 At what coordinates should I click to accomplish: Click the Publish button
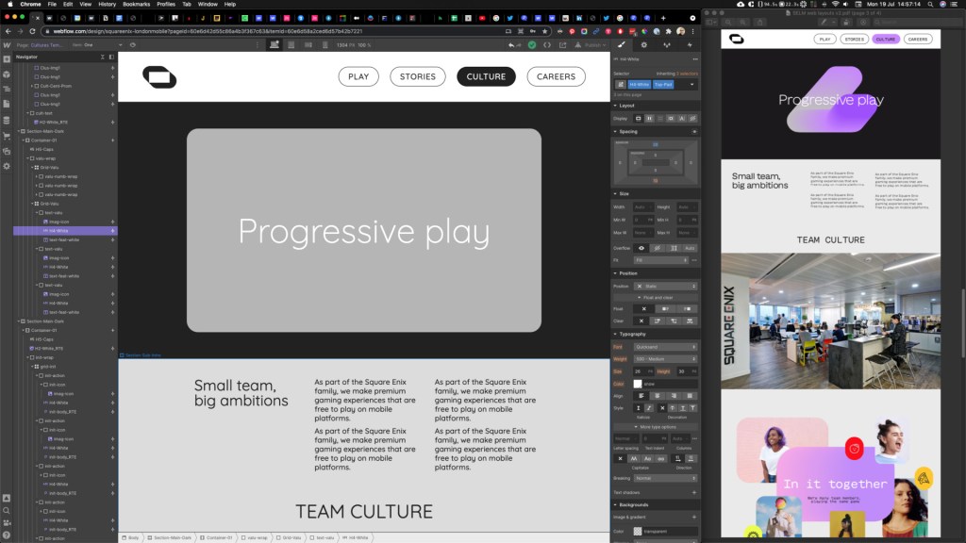point(594,44)
